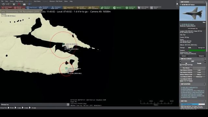This screenshot has width=208, height=117.
Task: Click the Weapons button in Unit Status
Action: (201, 56)
